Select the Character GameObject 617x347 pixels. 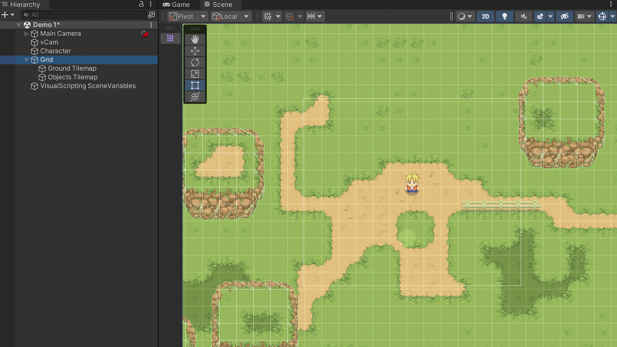point(55,51)
